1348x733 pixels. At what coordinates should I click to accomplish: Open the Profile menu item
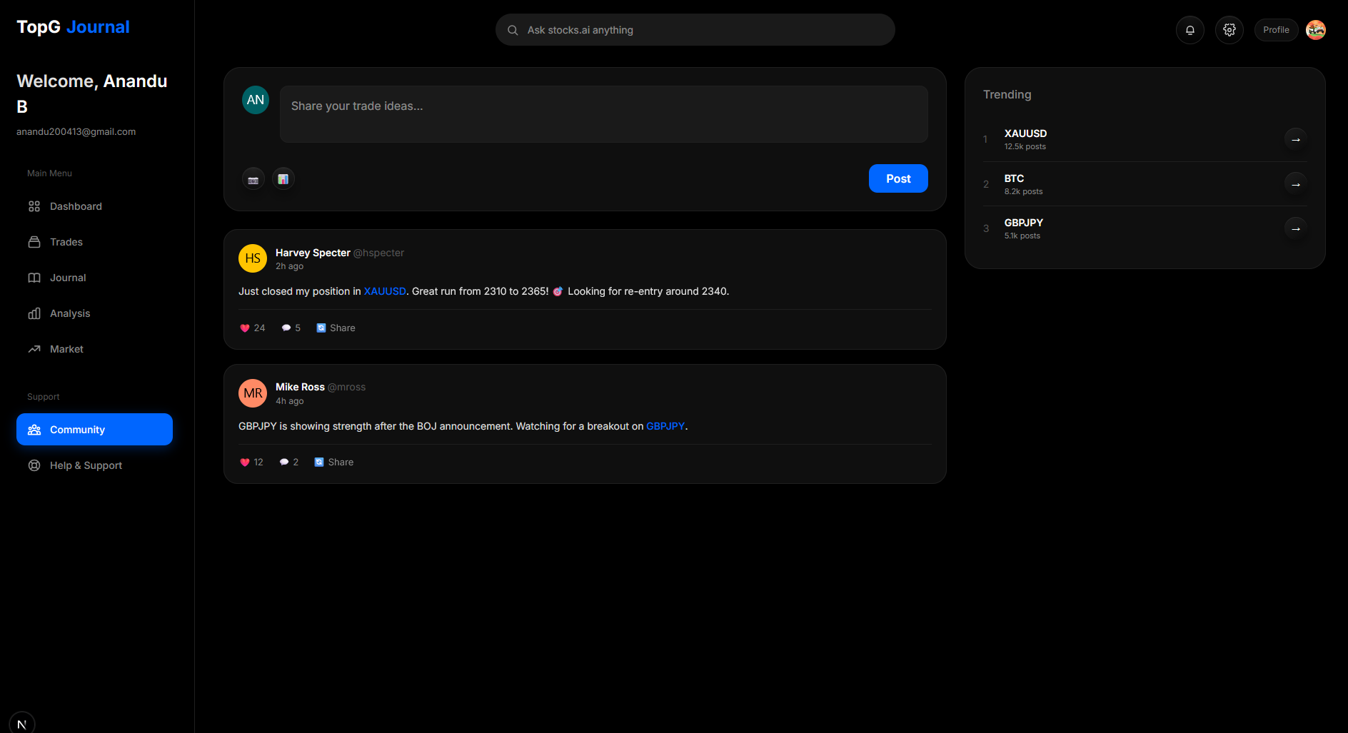[x=1276, y=29]
